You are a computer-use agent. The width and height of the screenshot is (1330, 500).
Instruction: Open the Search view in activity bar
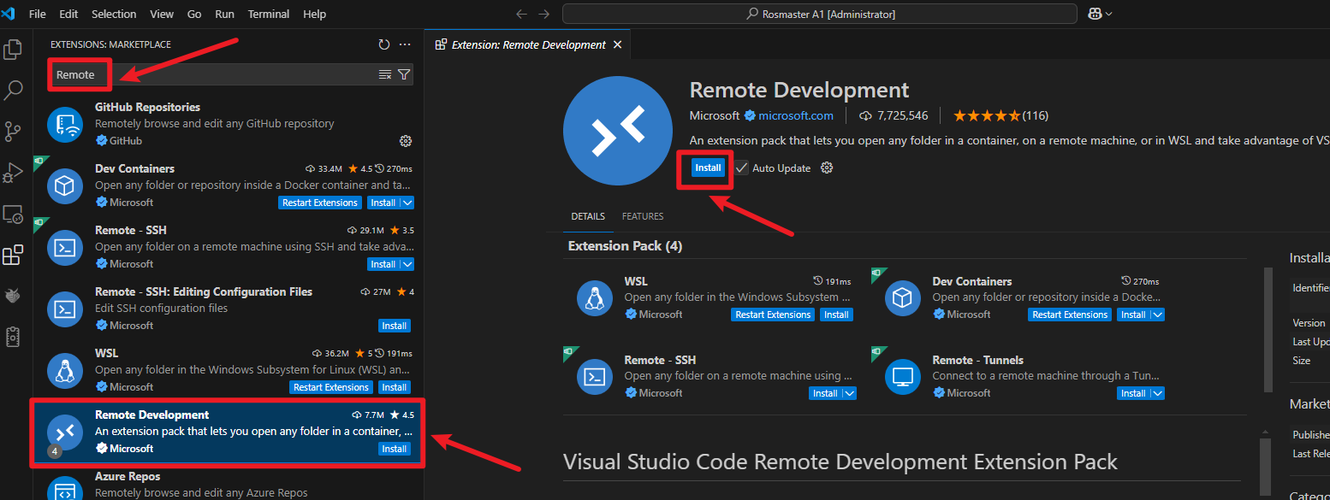click(x=13, y=91)
